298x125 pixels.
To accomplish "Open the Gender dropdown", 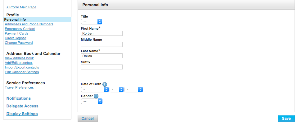I will pyautogui.click(x=92, y=101).
